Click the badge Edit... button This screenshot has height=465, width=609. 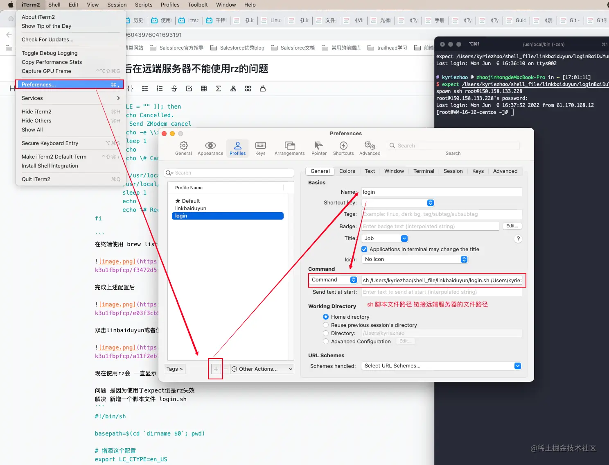(x=512, y=226)
